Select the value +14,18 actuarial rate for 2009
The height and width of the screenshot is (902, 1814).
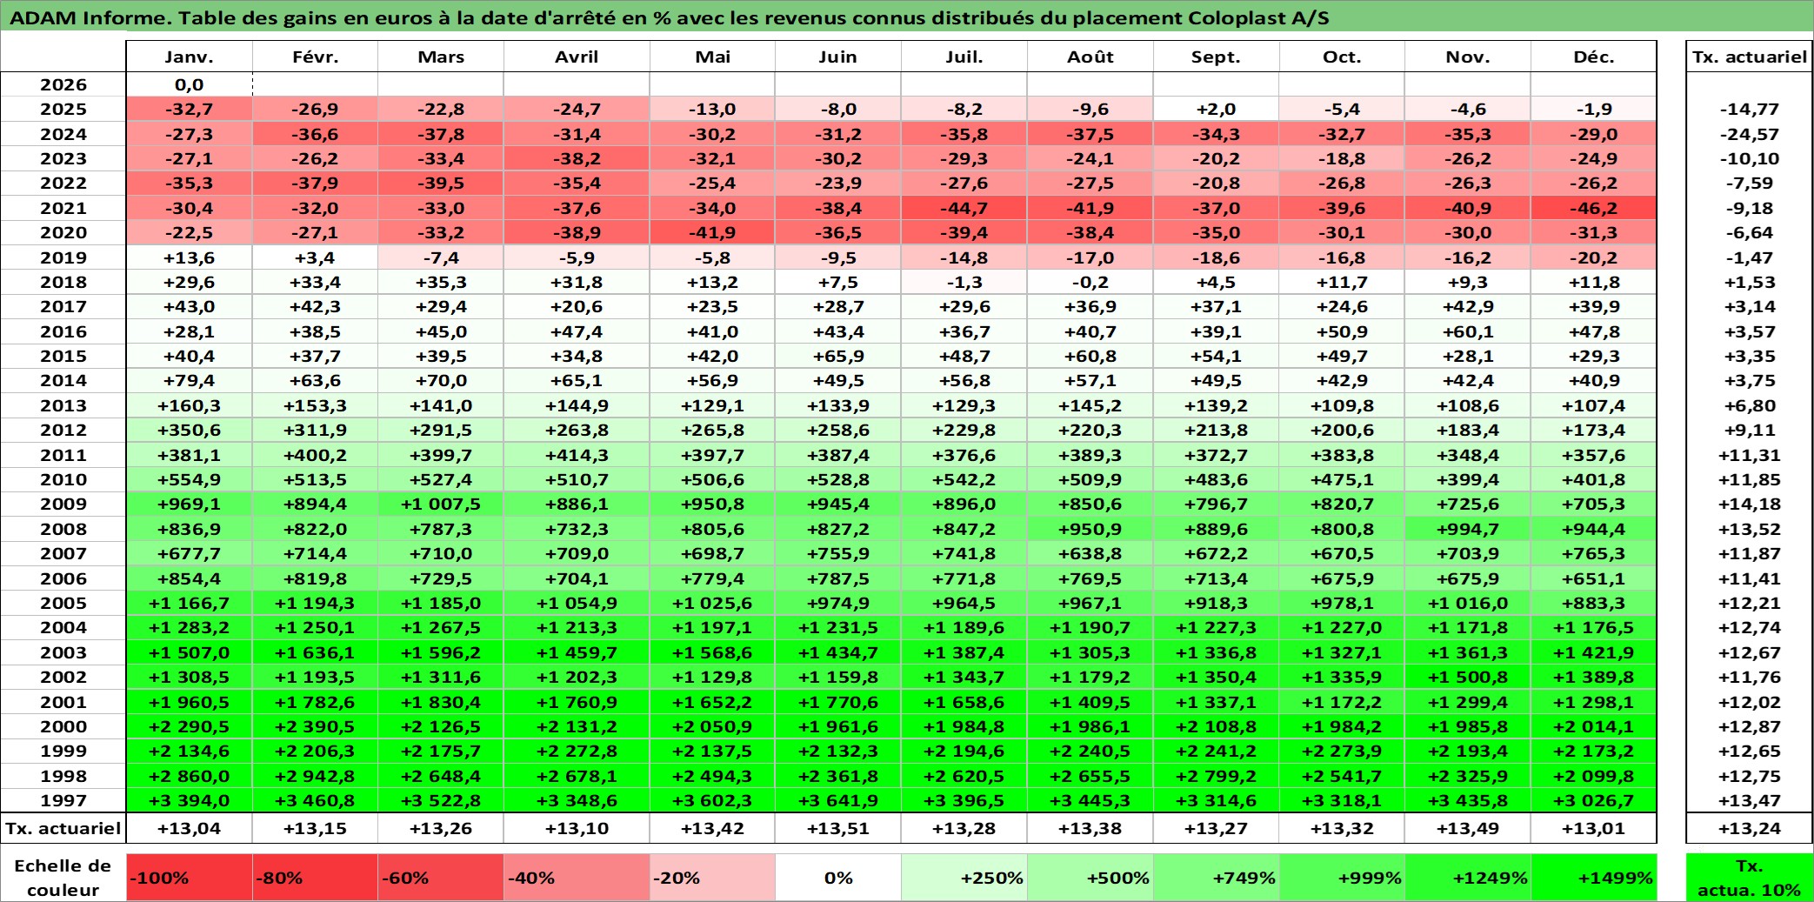tap(1750, 504)
